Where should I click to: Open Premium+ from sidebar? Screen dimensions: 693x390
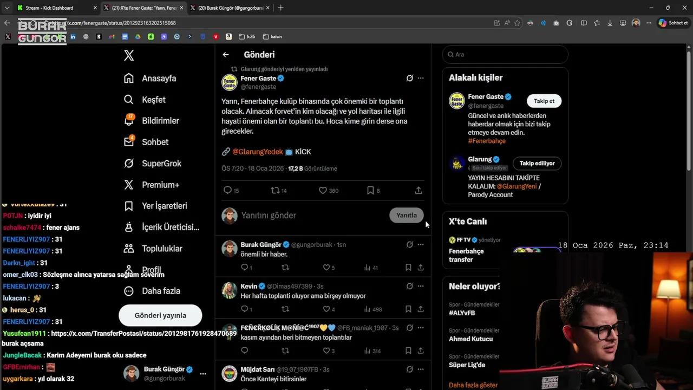point(152,185)
